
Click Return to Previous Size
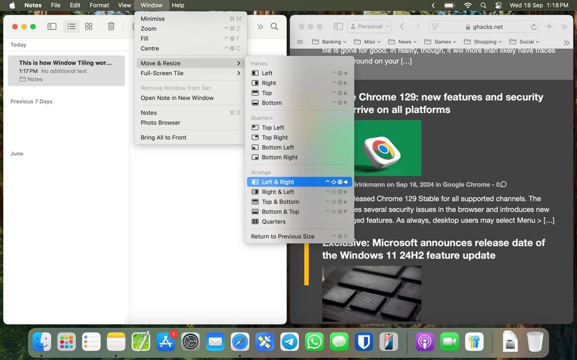point(283,236)
